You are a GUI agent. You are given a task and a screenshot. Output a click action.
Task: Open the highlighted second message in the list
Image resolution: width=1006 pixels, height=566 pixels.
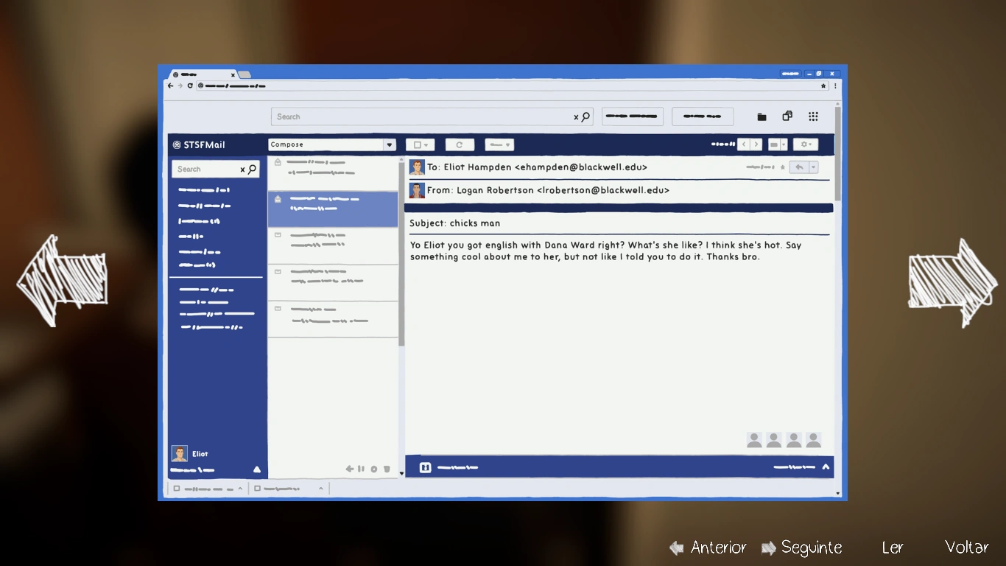pos(333,209)
